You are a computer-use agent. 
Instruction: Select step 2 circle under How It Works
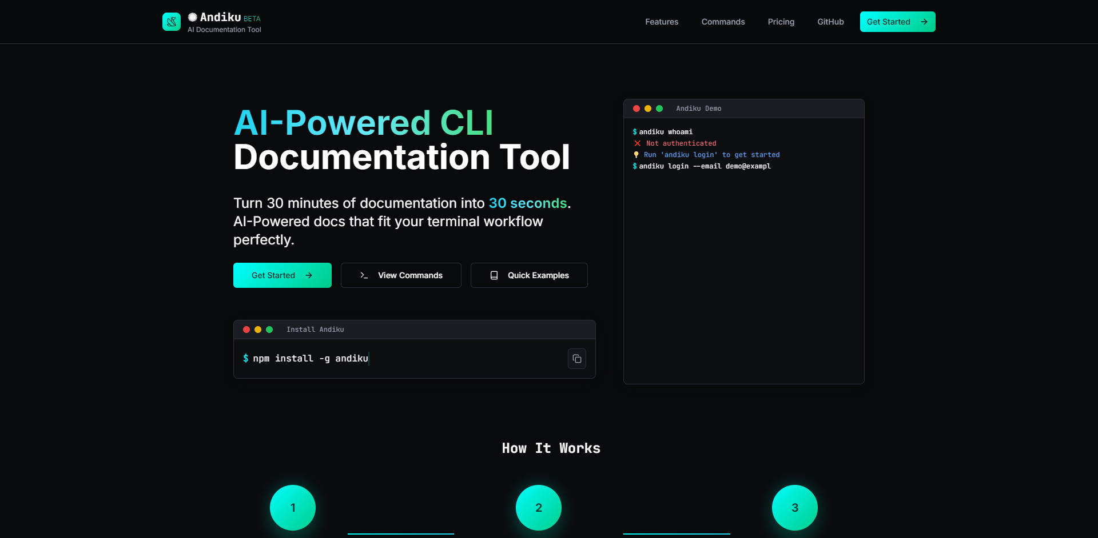tap(539, 507)
